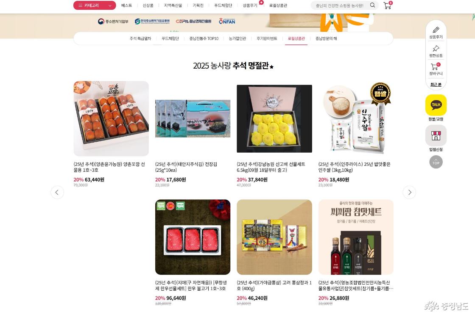This screenshot has height=316, width=475.
Task: Select the 로컬상품관 tab
Action: coord(296,39)
